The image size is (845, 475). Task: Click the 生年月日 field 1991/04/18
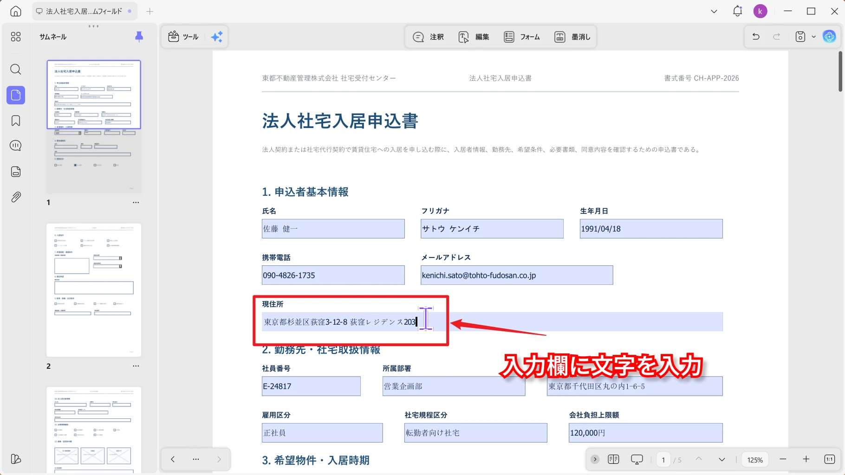point(651,229)
